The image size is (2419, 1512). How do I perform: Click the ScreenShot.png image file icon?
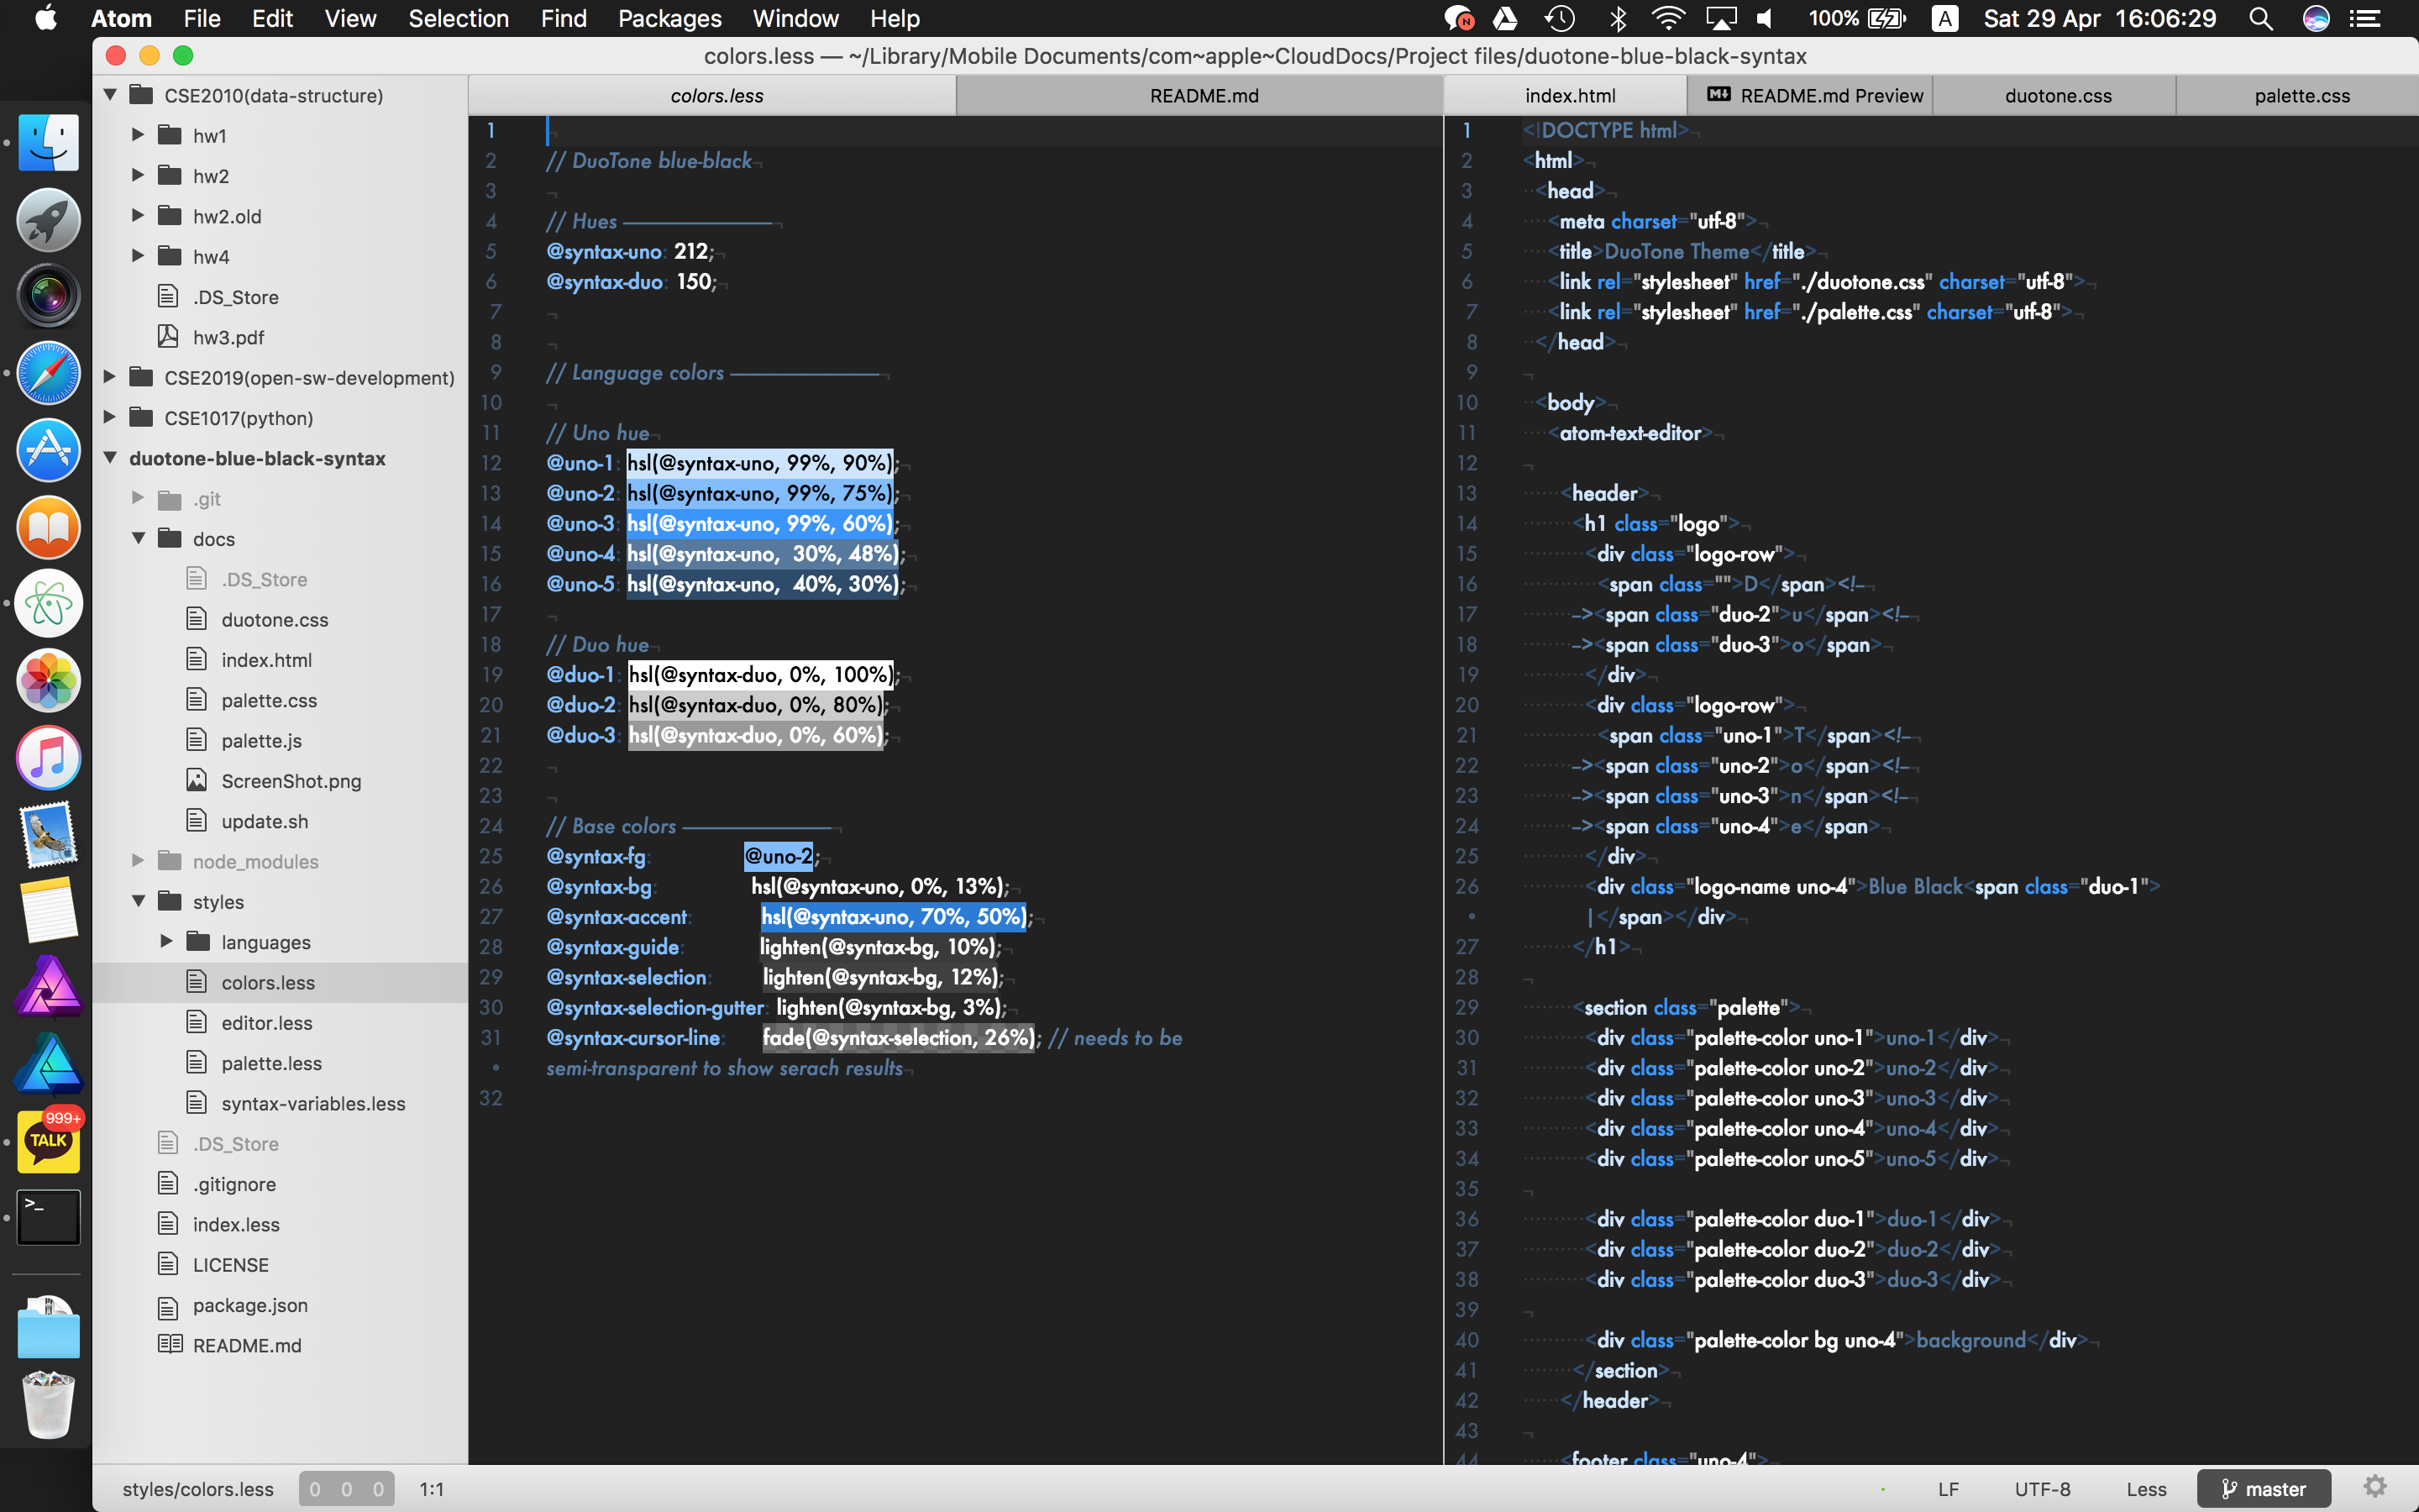pyautogui.click(x=197, y=780)
